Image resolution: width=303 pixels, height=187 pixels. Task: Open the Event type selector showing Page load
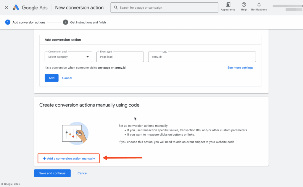120,57
